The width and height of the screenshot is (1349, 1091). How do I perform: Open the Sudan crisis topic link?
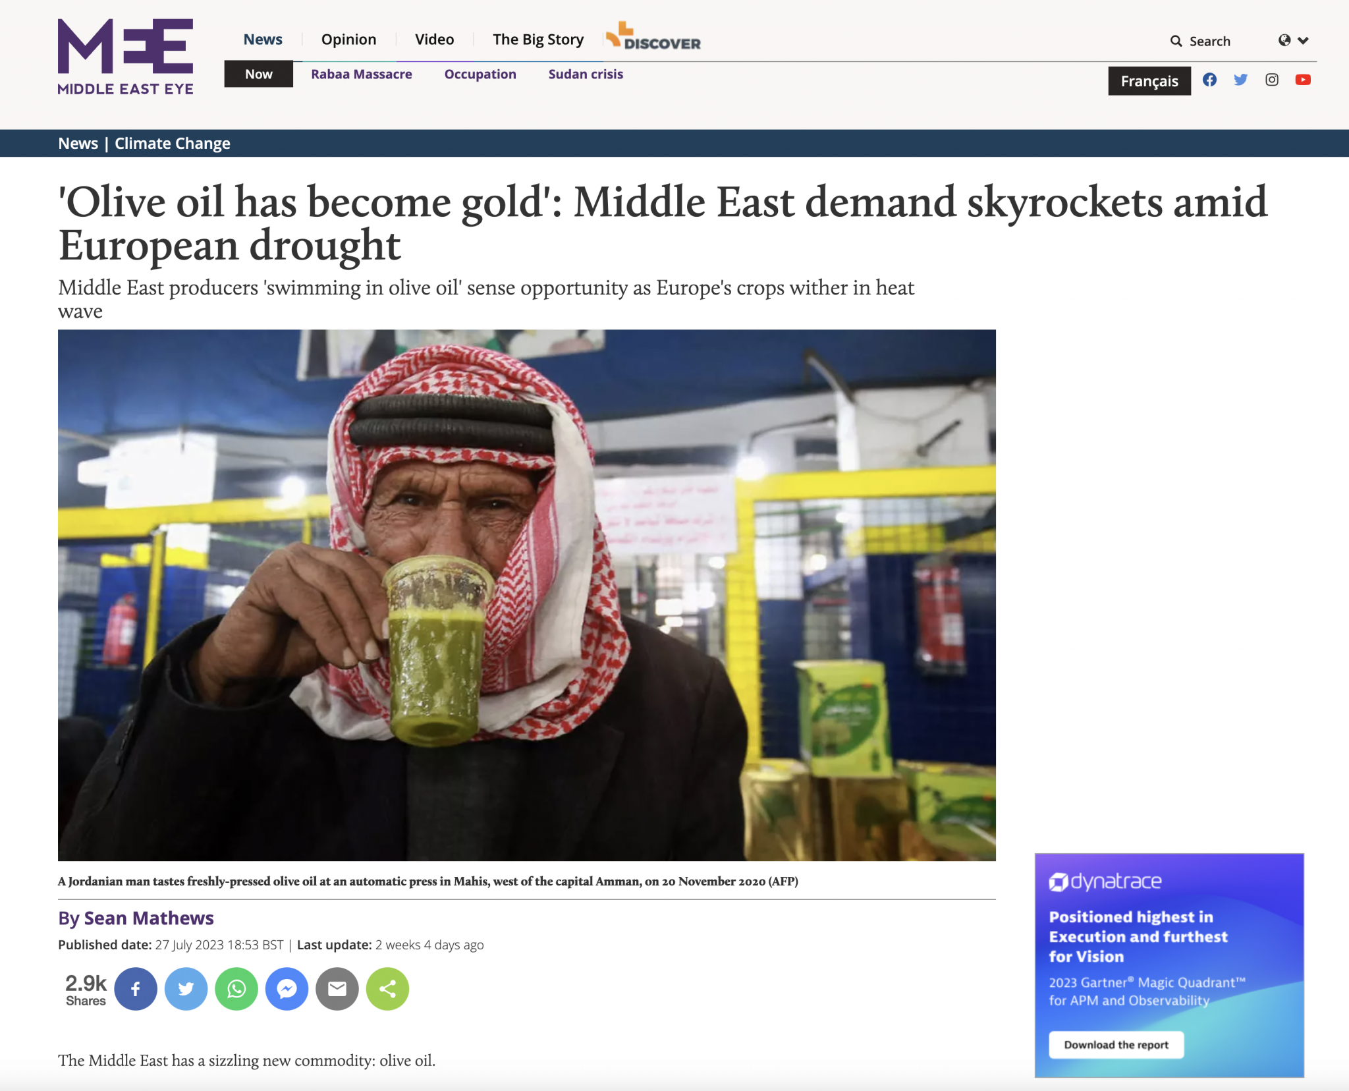click(x=586, y=74)
